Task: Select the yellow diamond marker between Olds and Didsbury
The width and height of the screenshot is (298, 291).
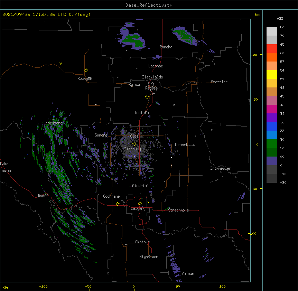Action: click(134, 144)
